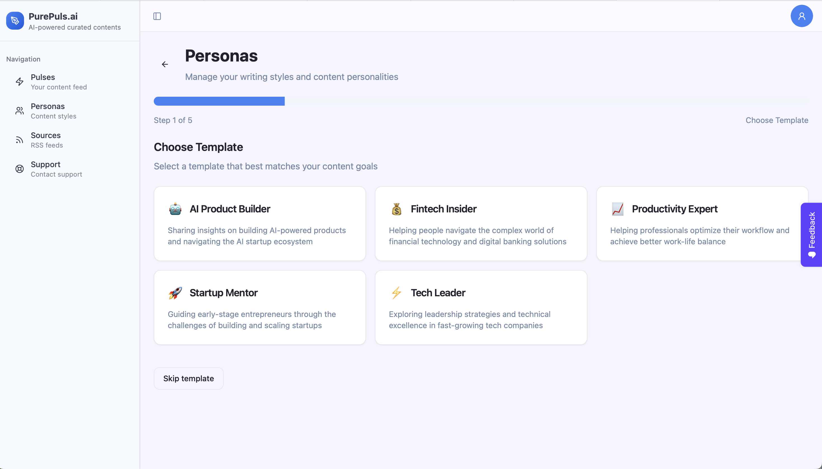Contact support via the Support icon
The image size is (822, 469).
pyautogui.click(x=19, y=169)
